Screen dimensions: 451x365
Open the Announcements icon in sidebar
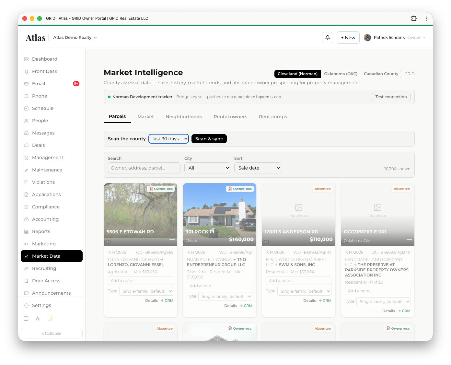click(x=26, y=293)
